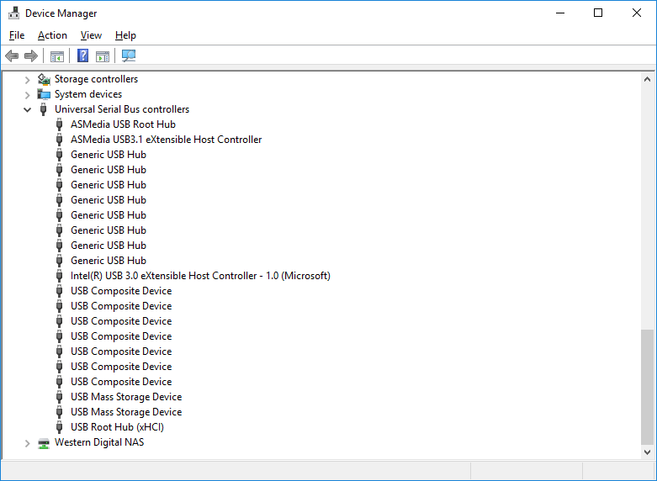Select USB Root Hub (xHCI)
This screenshot has width=657, height=481.
117,427
